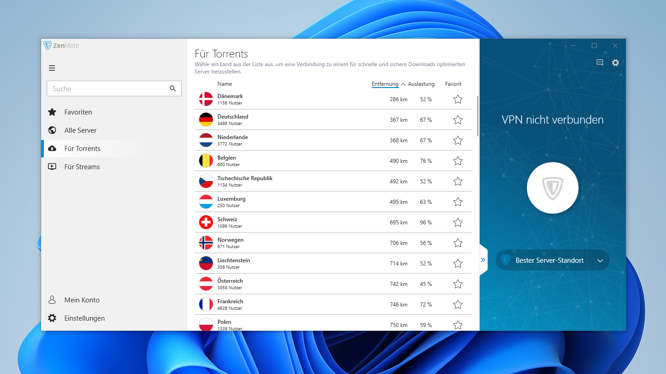
Task: Click the Österreich flag icon
Action: [x=206, y=284]
